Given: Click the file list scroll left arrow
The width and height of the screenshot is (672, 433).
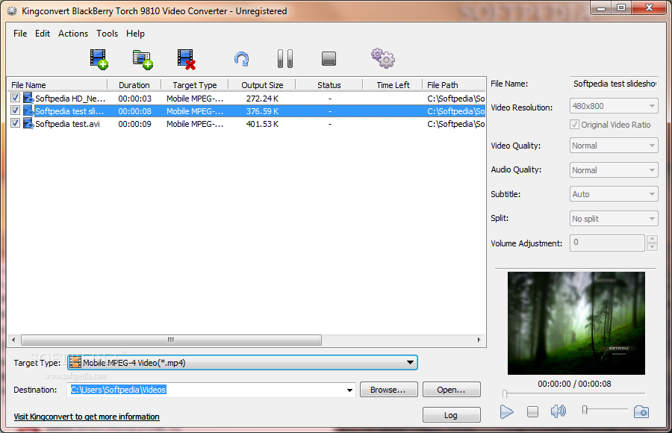Looking at the screenshot, I should pyautogui.click(x=13, y=340).
